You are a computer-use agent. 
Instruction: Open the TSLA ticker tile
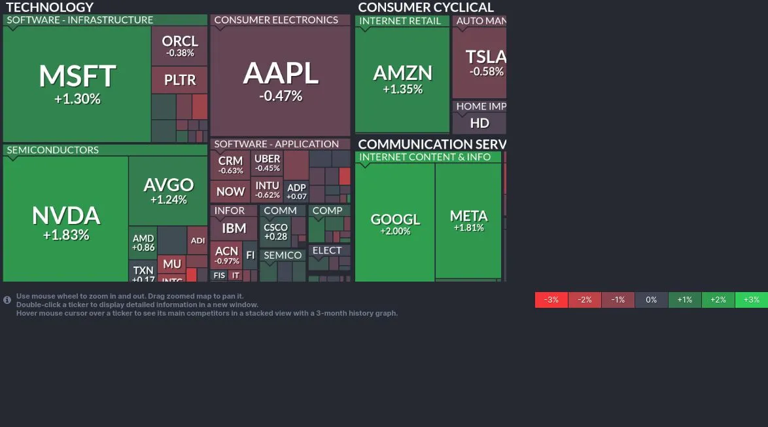482,63
